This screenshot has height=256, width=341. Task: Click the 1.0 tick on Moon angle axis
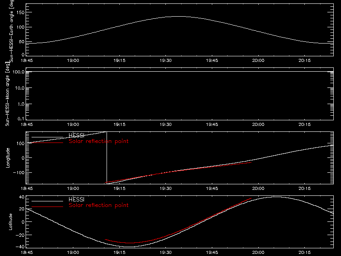click(21, 104)
